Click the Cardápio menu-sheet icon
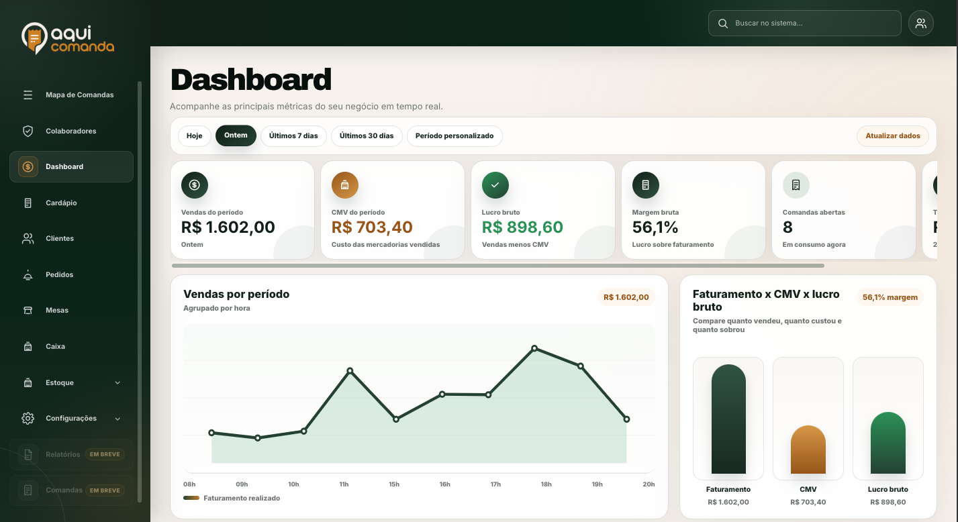The width and height of the screenshot is (958, 522). (x=28, y=203)
